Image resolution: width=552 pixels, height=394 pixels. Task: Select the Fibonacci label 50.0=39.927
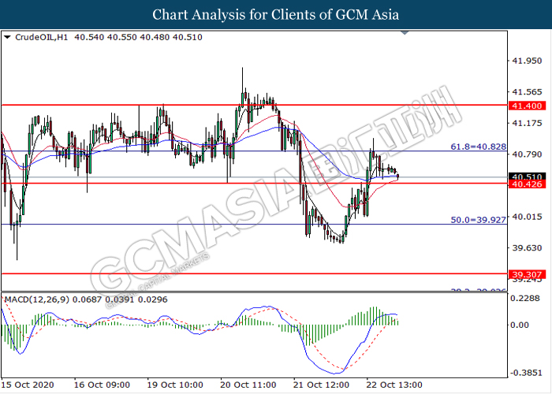[x=479, y=220]
